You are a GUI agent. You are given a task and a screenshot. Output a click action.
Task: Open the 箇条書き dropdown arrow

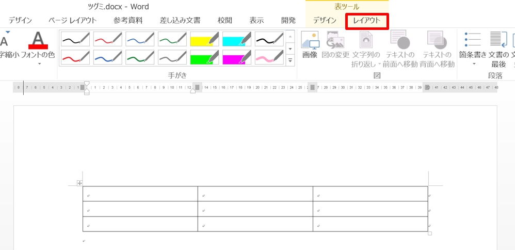pos(473,64)
